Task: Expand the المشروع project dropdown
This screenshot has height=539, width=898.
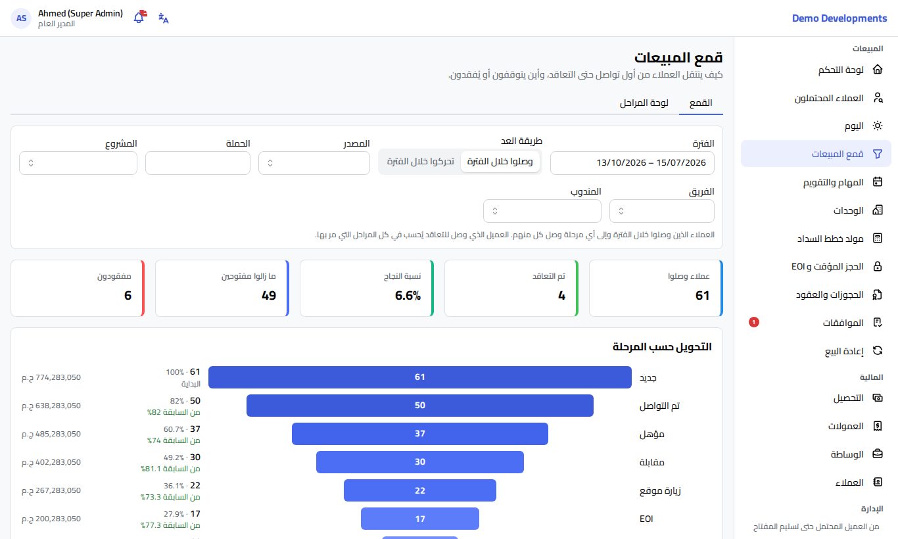Action: point(78,163)
